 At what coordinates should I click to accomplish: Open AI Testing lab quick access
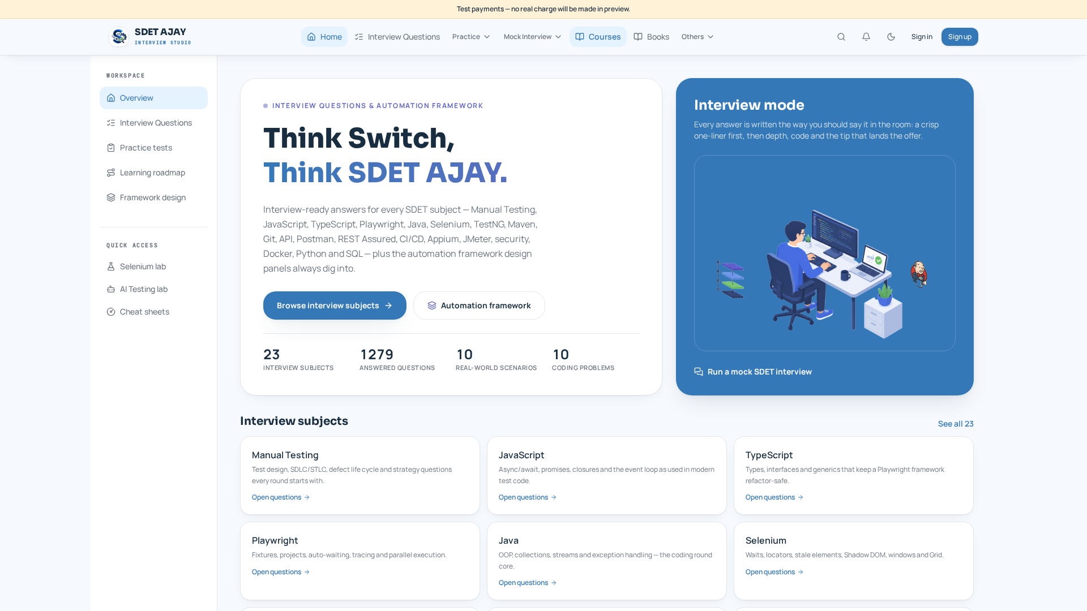coord(153,289)
